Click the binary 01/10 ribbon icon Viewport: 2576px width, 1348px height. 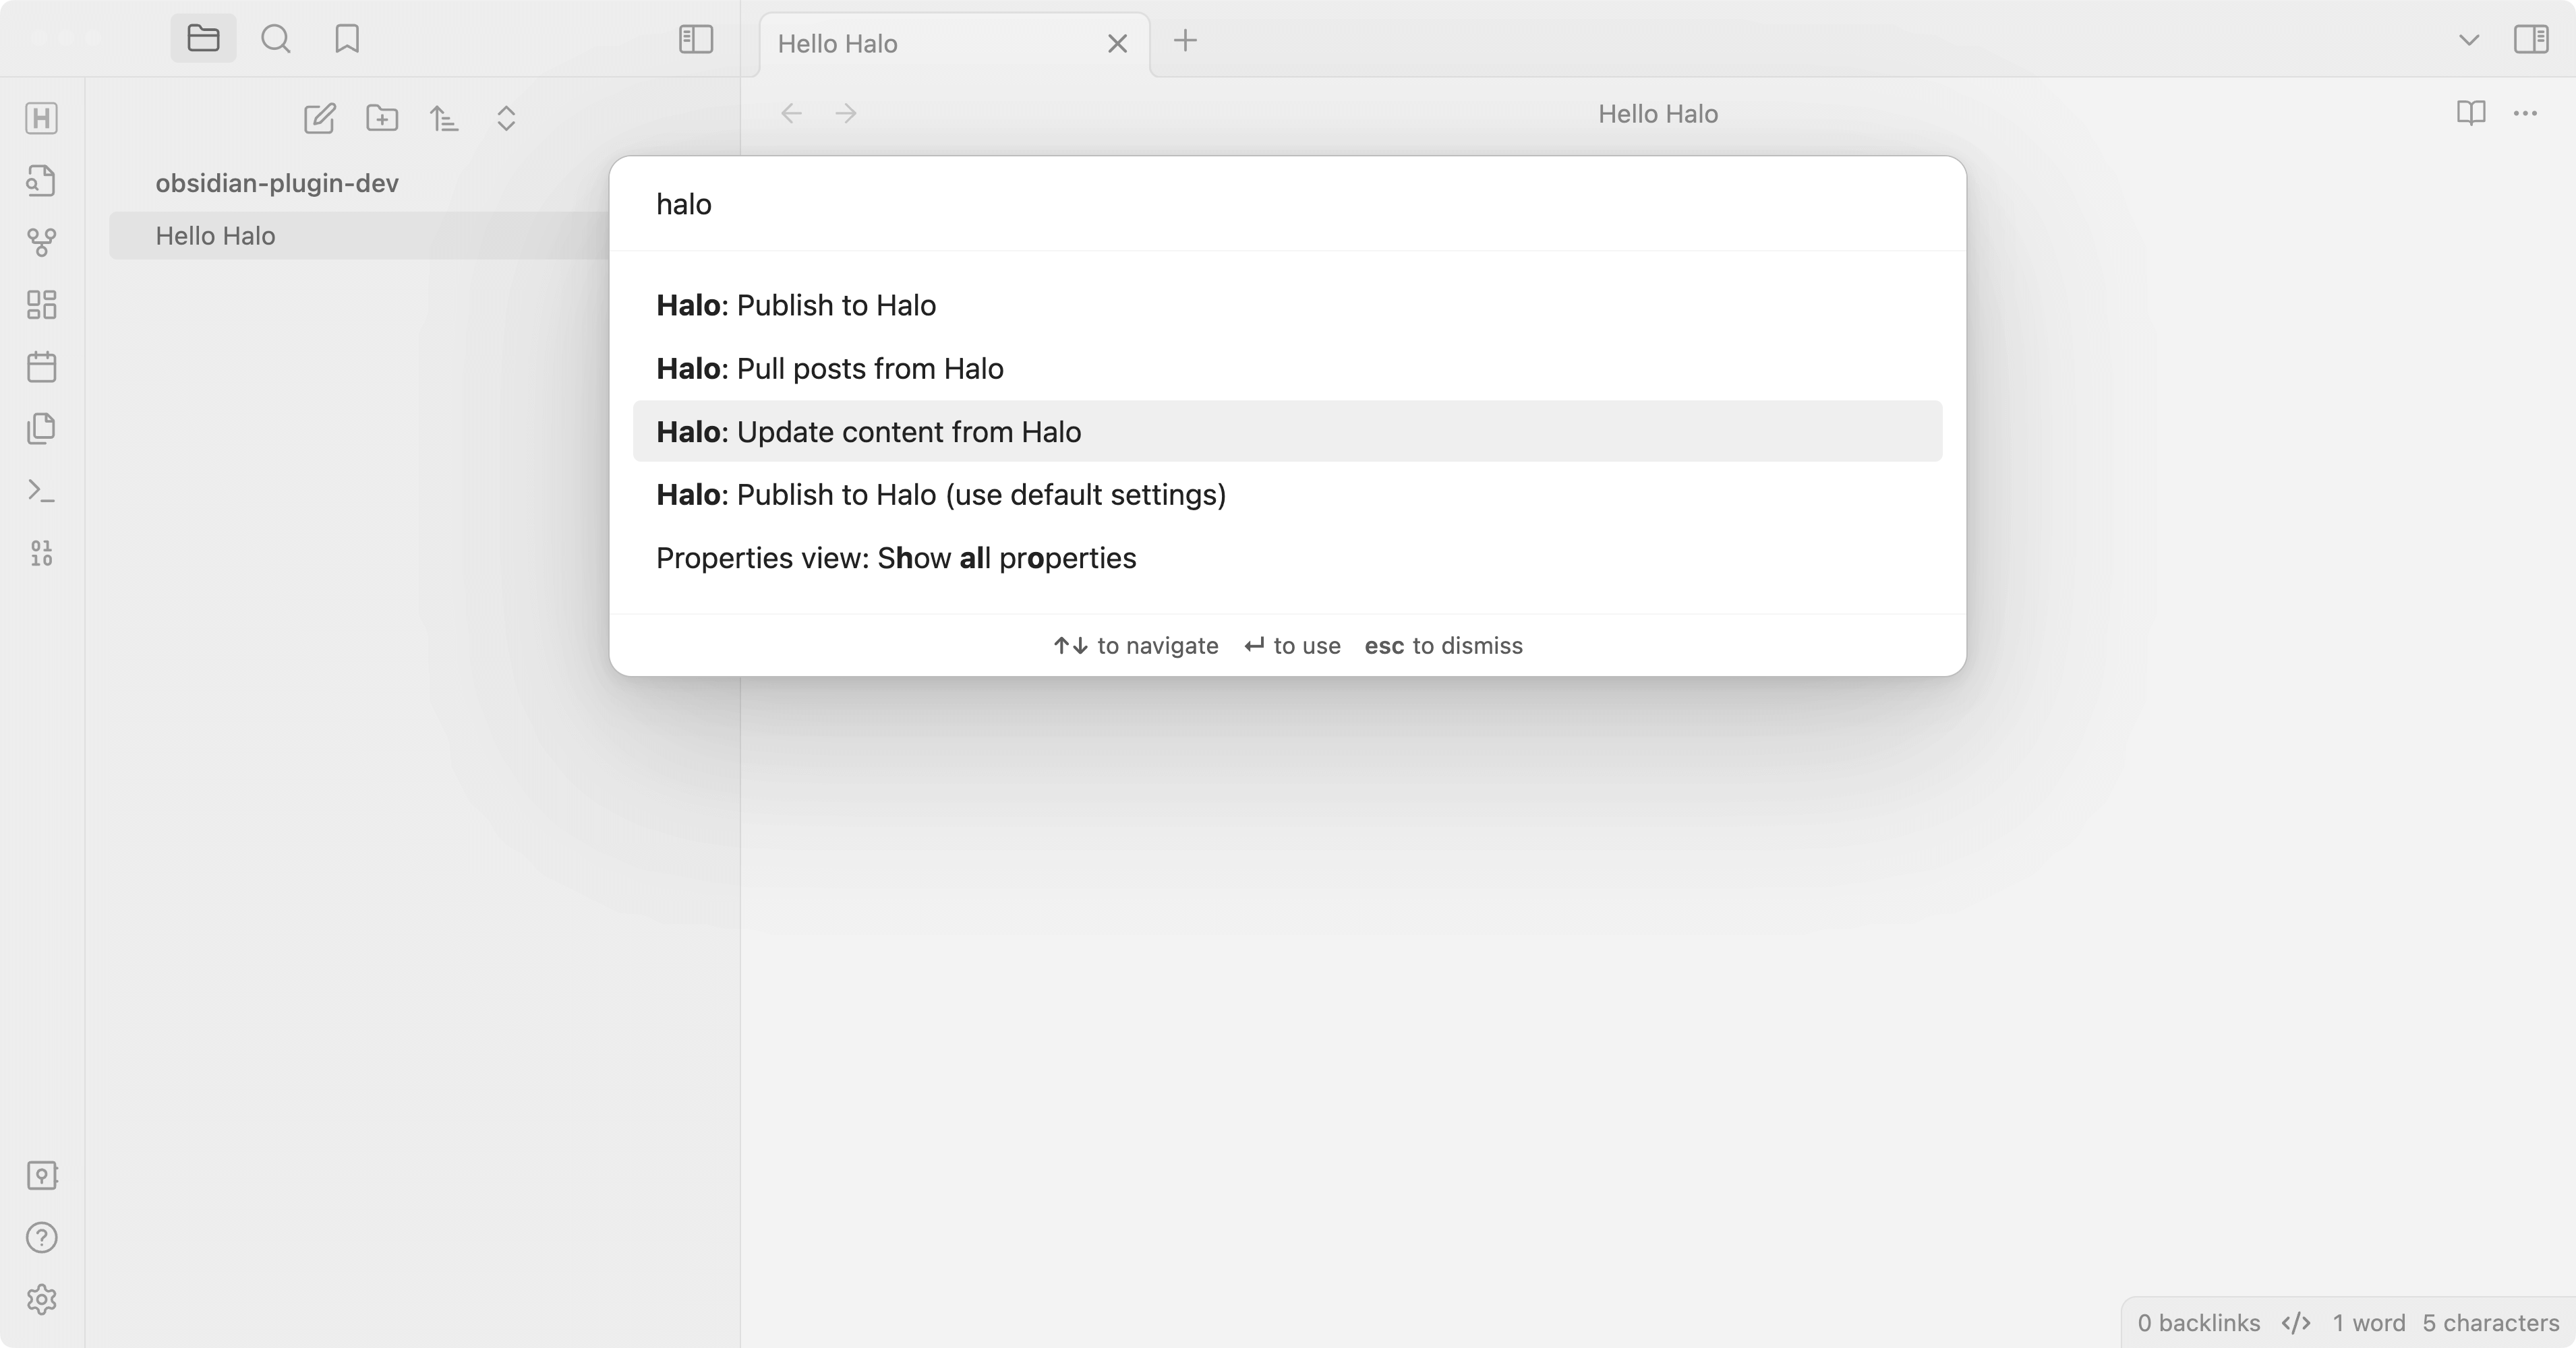pyautogui.click(x=41, y=553)
